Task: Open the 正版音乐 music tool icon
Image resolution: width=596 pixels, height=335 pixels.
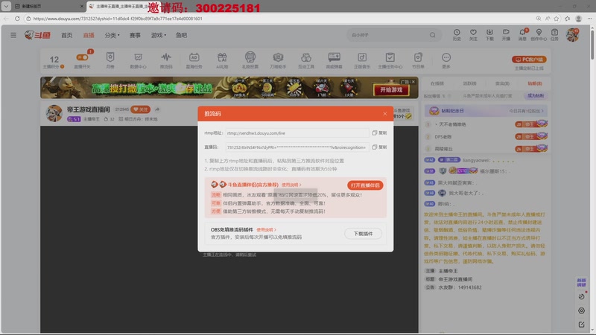Action: 362,60
